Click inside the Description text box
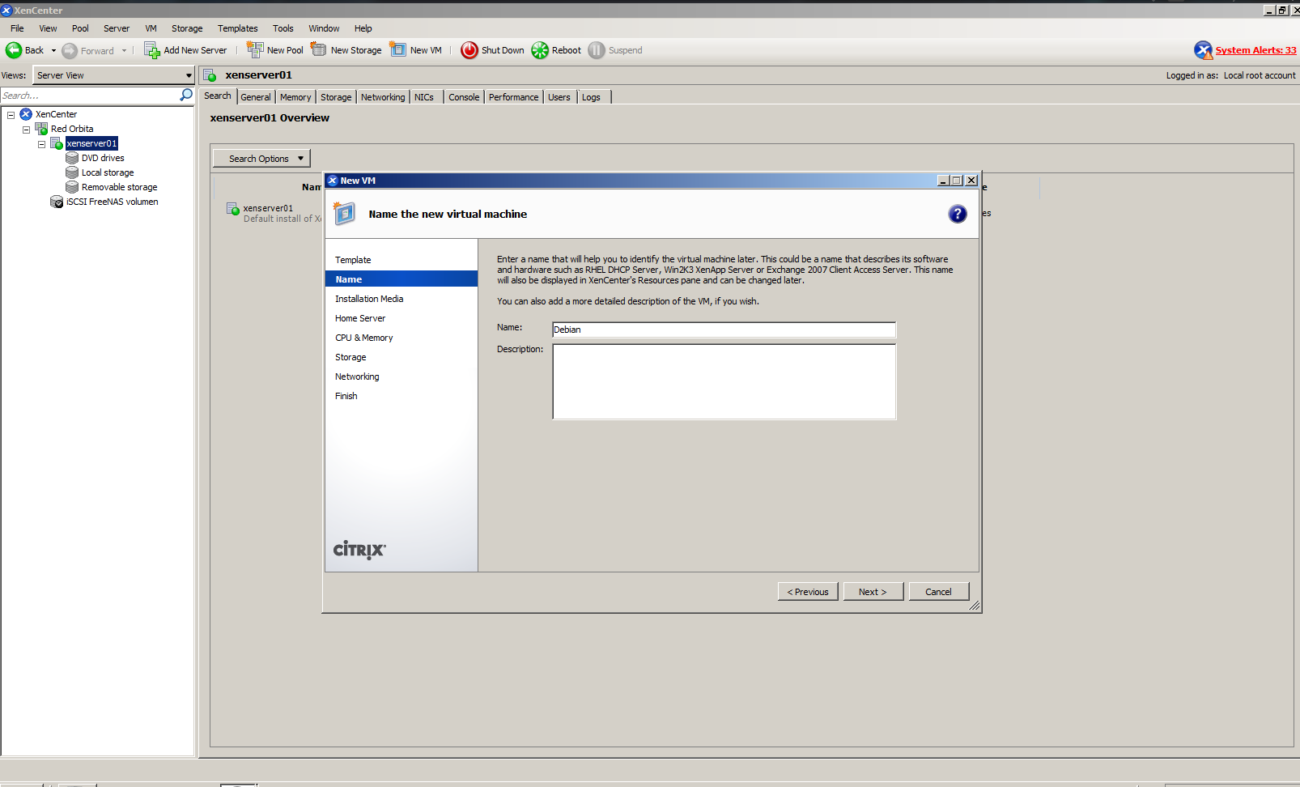The width and height of the screenshot is (1300, 787). [724, 381]
